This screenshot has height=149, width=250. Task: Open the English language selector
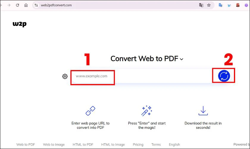[x=174, y=145]
